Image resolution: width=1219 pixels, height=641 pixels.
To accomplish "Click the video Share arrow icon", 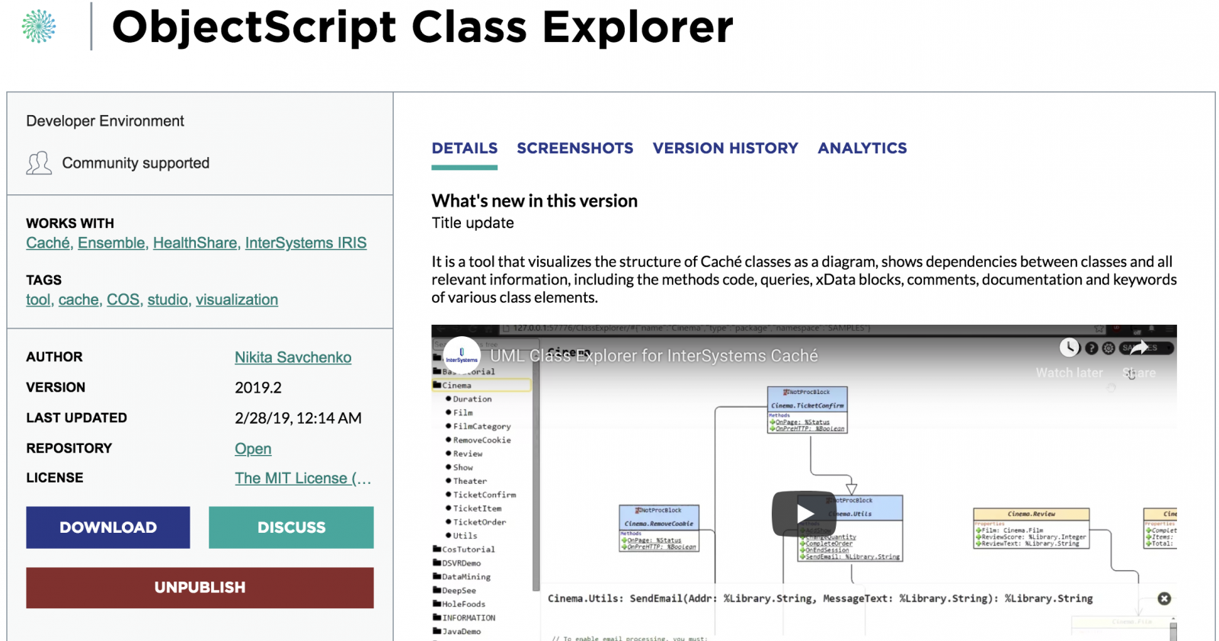I will 1139,348.
